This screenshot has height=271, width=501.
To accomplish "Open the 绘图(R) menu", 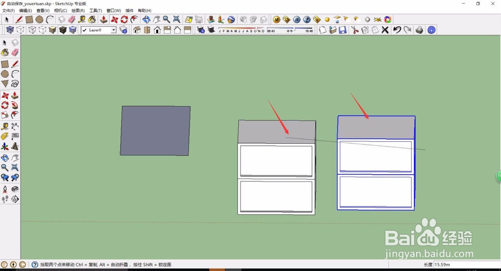I will click(78, 11).
